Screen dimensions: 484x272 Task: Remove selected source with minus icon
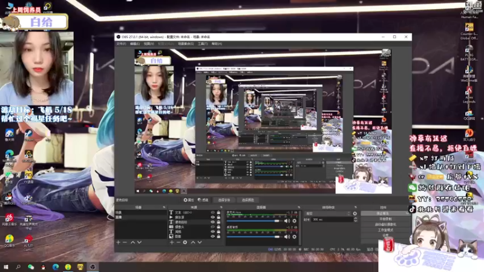(178, 242)
